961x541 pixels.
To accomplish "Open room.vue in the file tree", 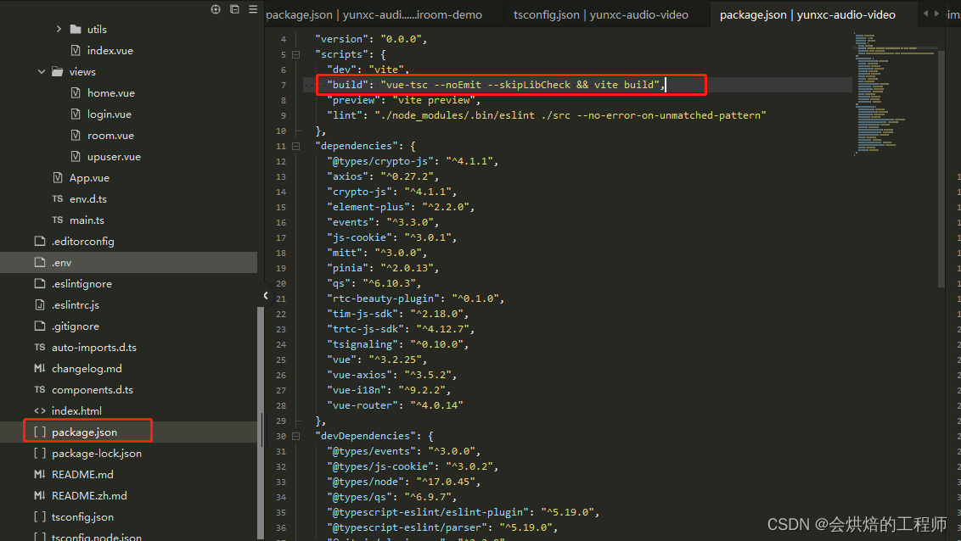I will tap(110, 136).
